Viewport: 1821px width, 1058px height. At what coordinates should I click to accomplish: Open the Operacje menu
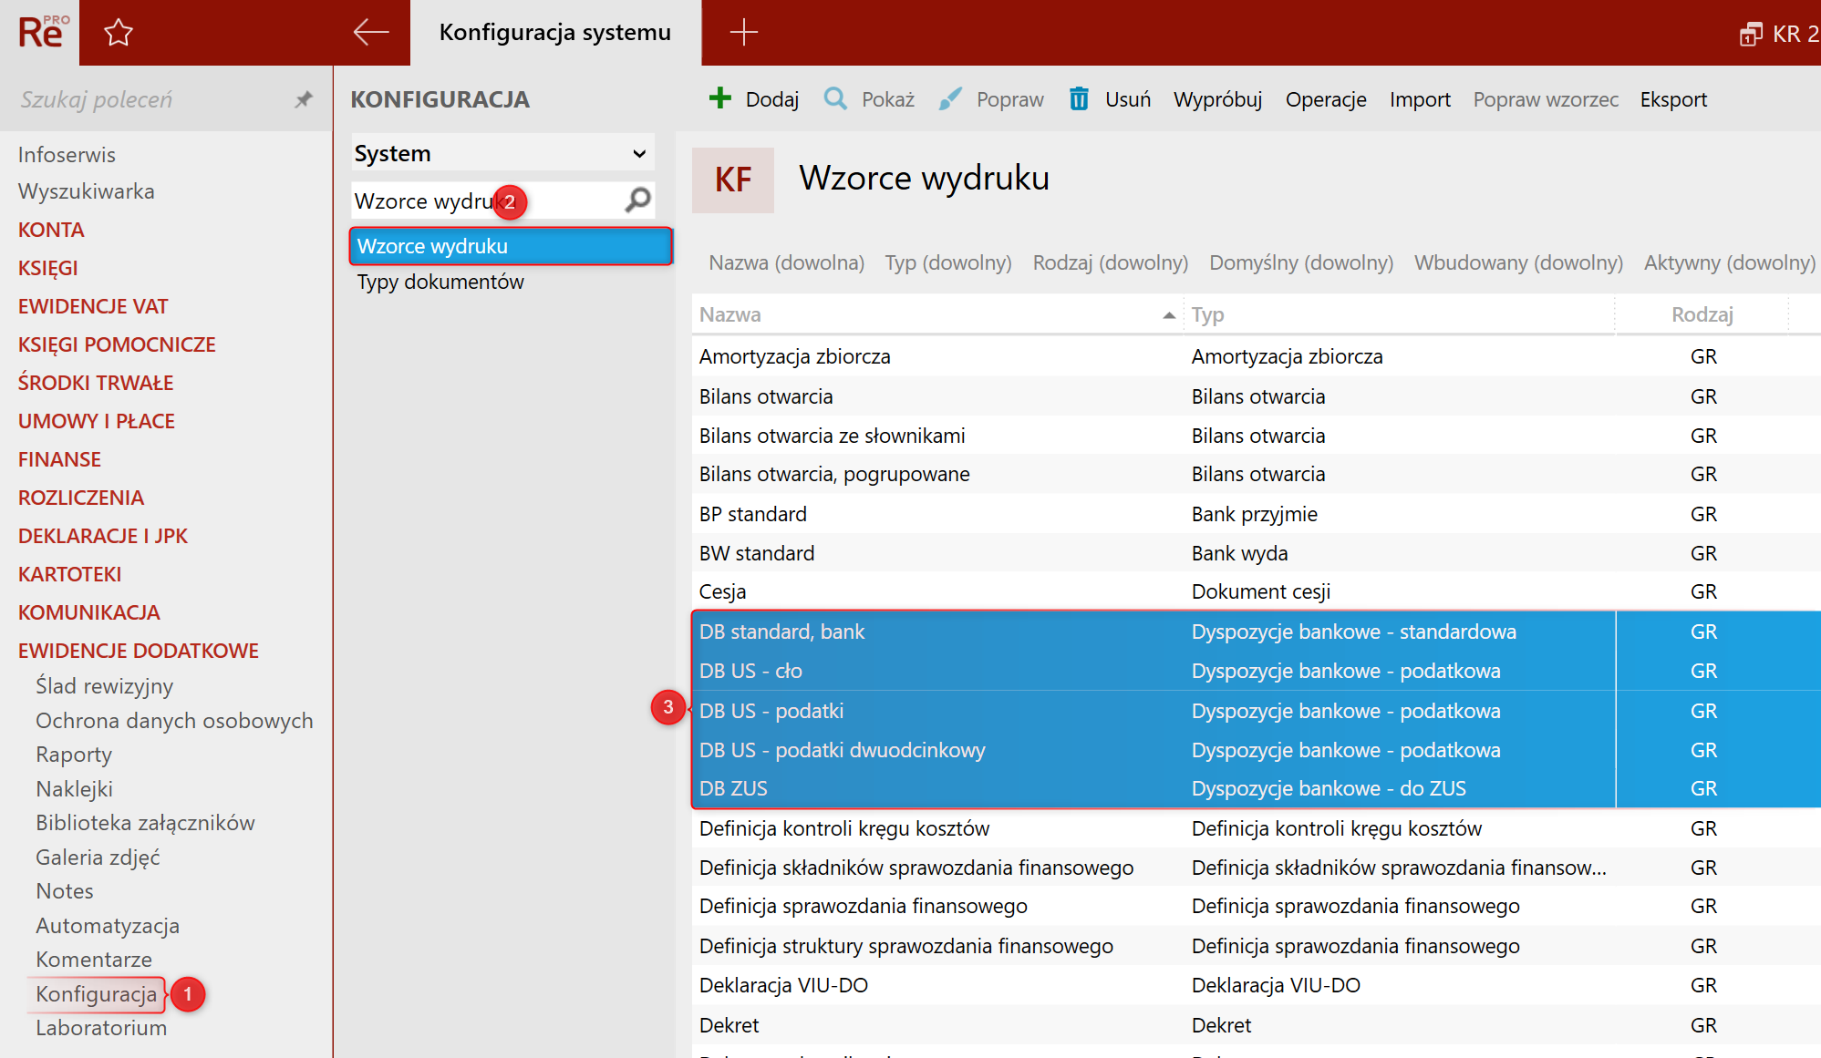(1325, 99)
